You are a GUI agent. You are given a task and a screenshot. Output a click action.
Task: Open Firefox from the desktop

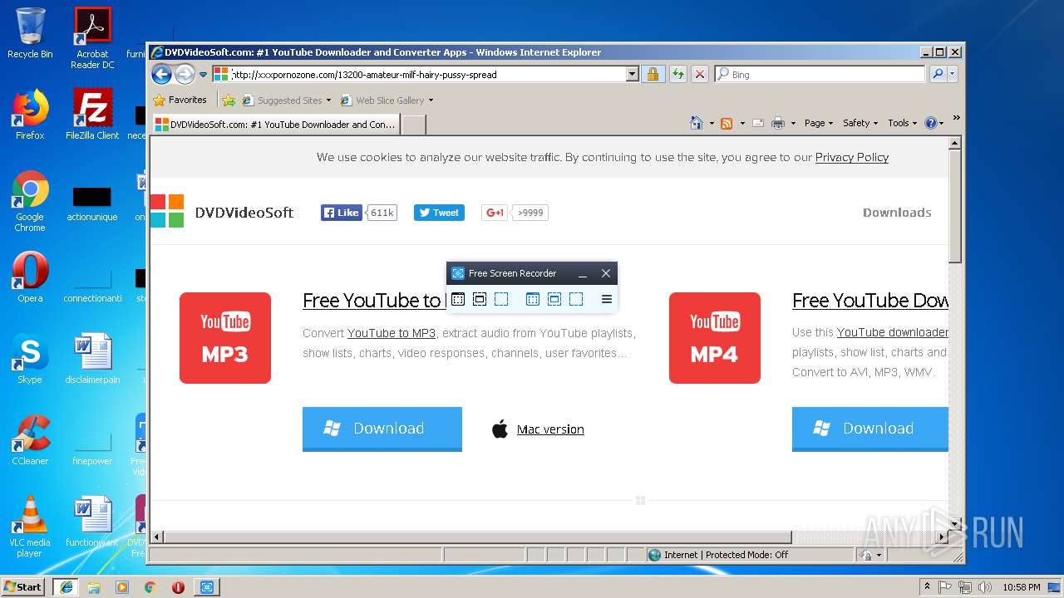pos(30,115)
